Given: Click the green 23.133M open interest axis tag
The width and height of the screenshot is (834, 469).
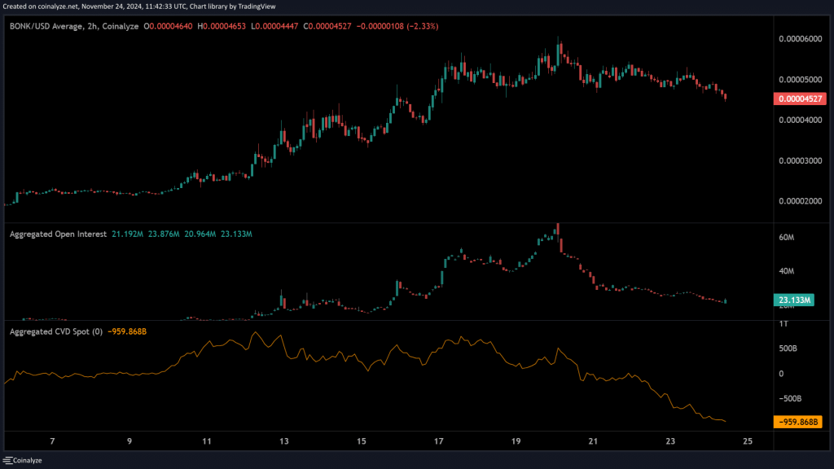Looking at the screenshot, I should [794, 300].
